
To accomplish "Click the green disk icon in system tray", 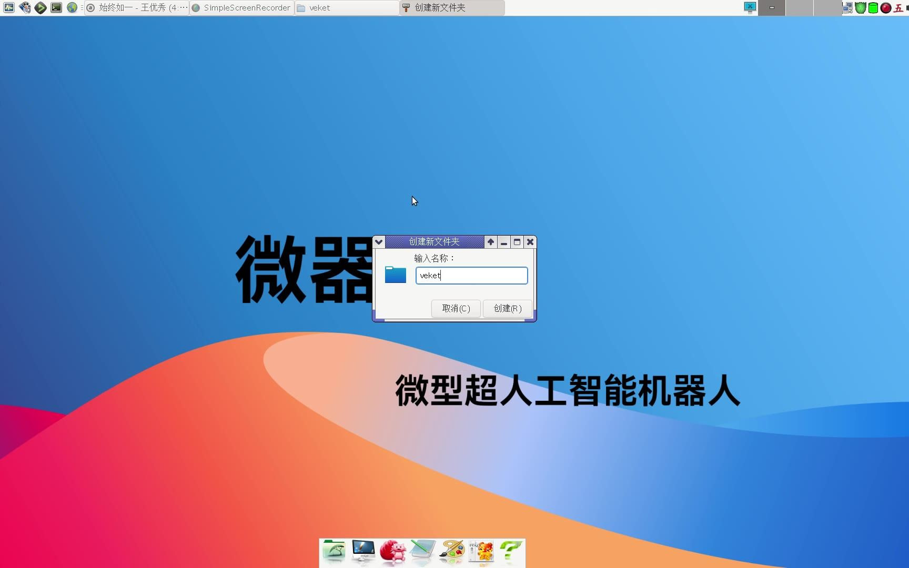I will [873, 8].
